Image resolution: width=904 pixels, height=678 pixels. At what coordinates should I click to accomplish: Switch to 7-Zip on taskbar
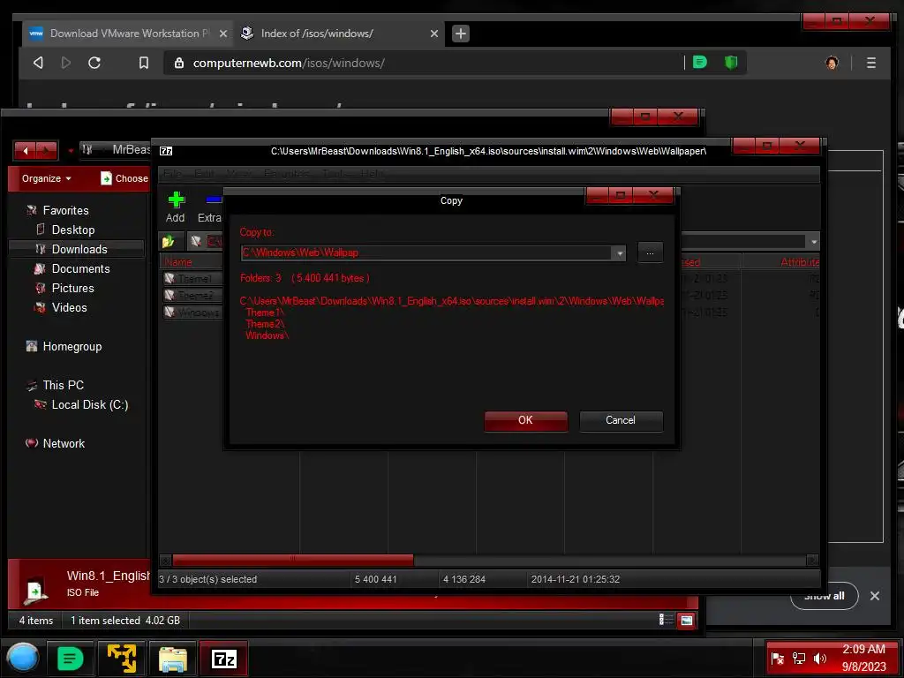(223, 658)
